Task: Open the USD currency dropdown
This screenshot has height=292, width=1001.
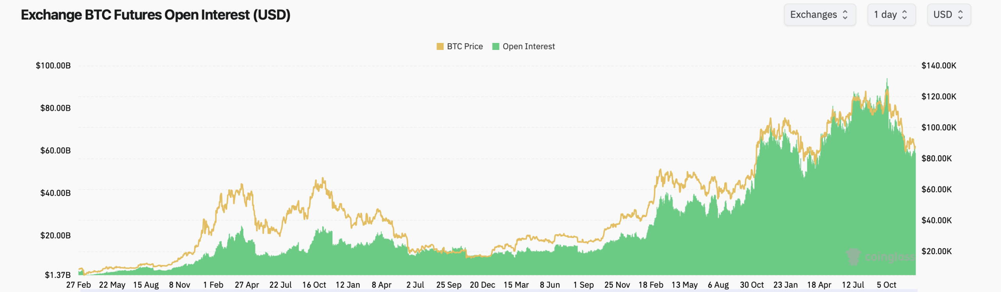Action: 948,14
